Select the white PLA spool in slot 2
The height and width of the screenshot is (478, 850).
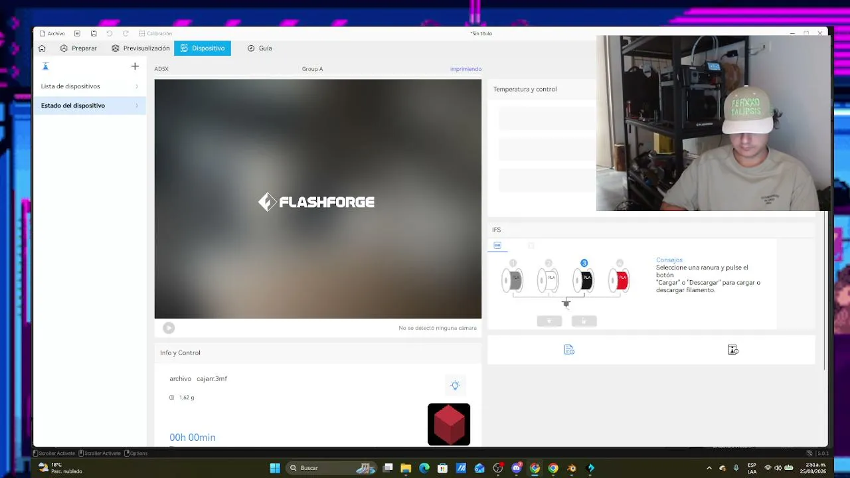coord(549,280)
